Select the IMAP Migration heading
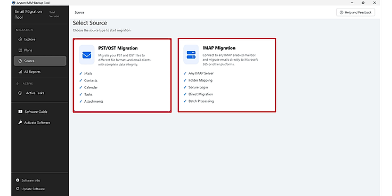392x196 pixels. pyautogui.click(x=219, y=48)
